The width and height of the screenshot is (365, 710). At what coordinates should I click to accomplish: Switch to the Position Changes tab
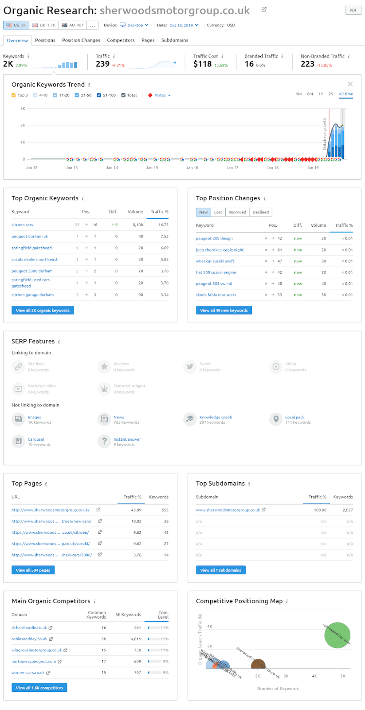81,40
